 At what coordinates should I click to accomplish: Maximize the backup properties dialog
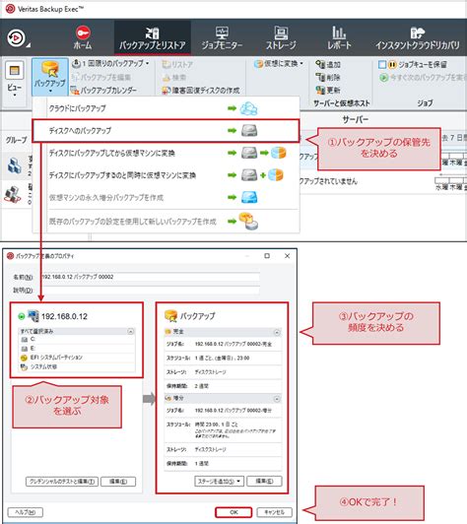(x=267, y=256)
